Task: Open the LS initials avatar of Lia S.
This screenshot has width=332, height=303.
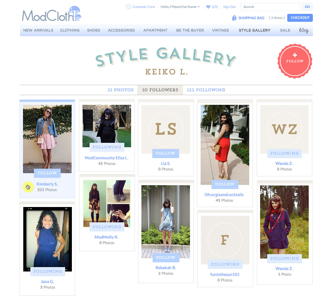Action: pyautogui.click(x=166, y=129)
